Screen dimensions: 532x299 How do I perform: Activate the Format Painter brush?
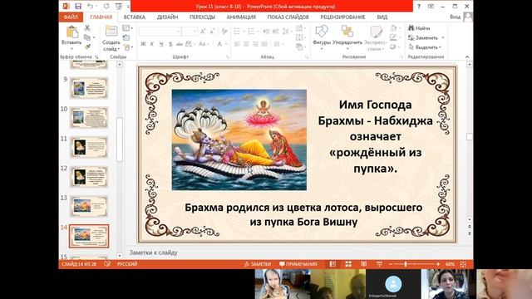pyautogui.click(x=87, y=47)
